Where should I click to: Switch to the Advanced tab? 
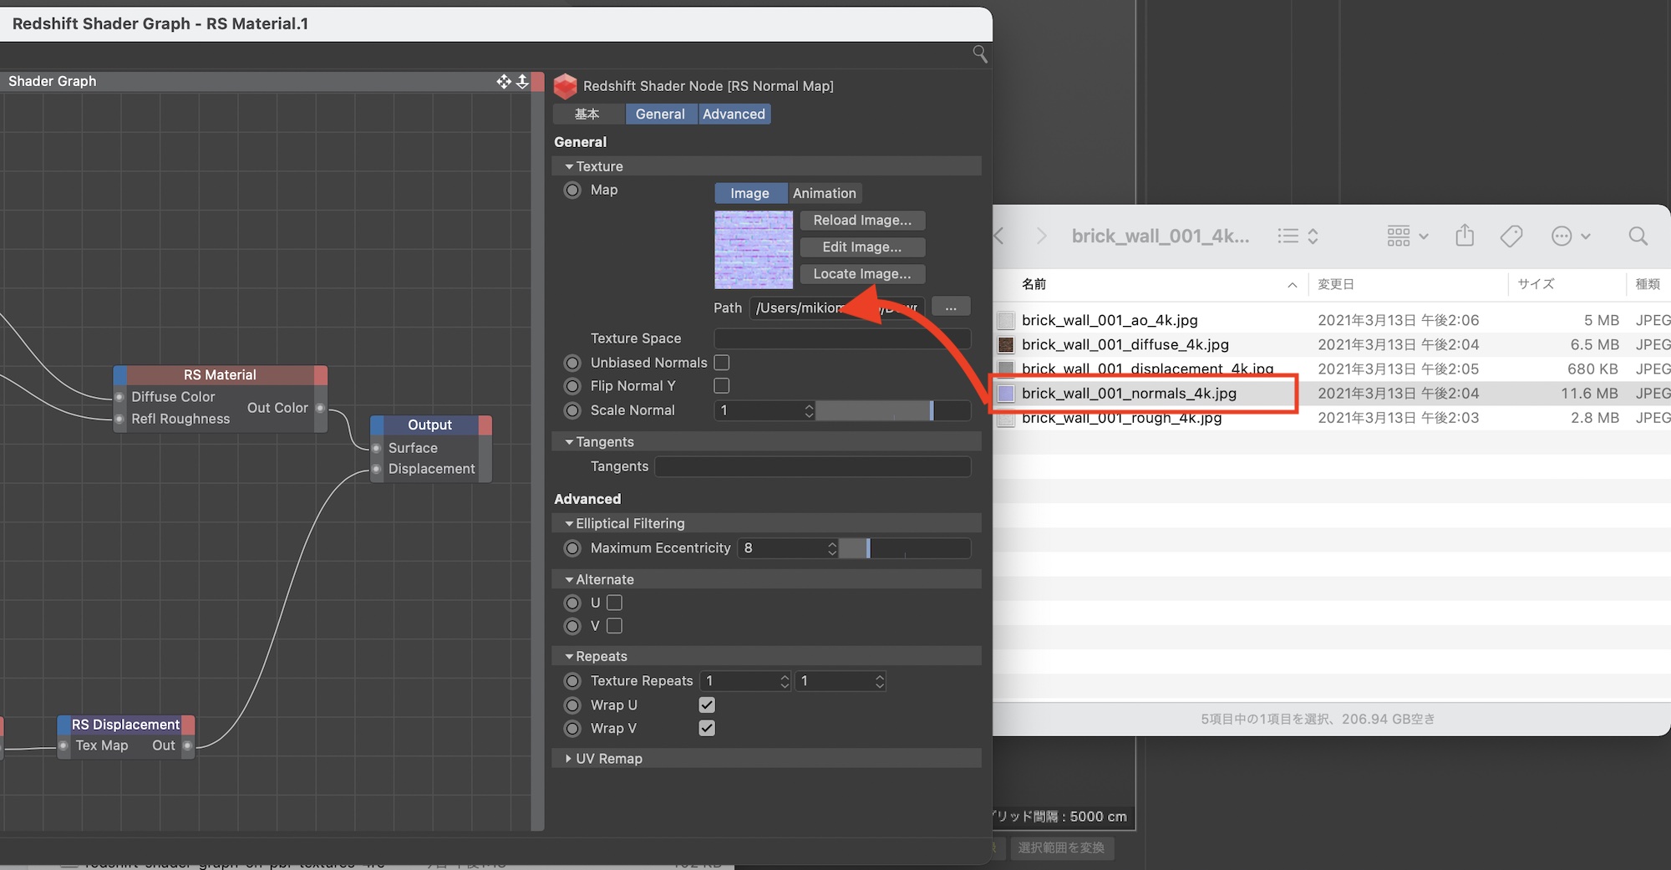[x=734, y=114]
